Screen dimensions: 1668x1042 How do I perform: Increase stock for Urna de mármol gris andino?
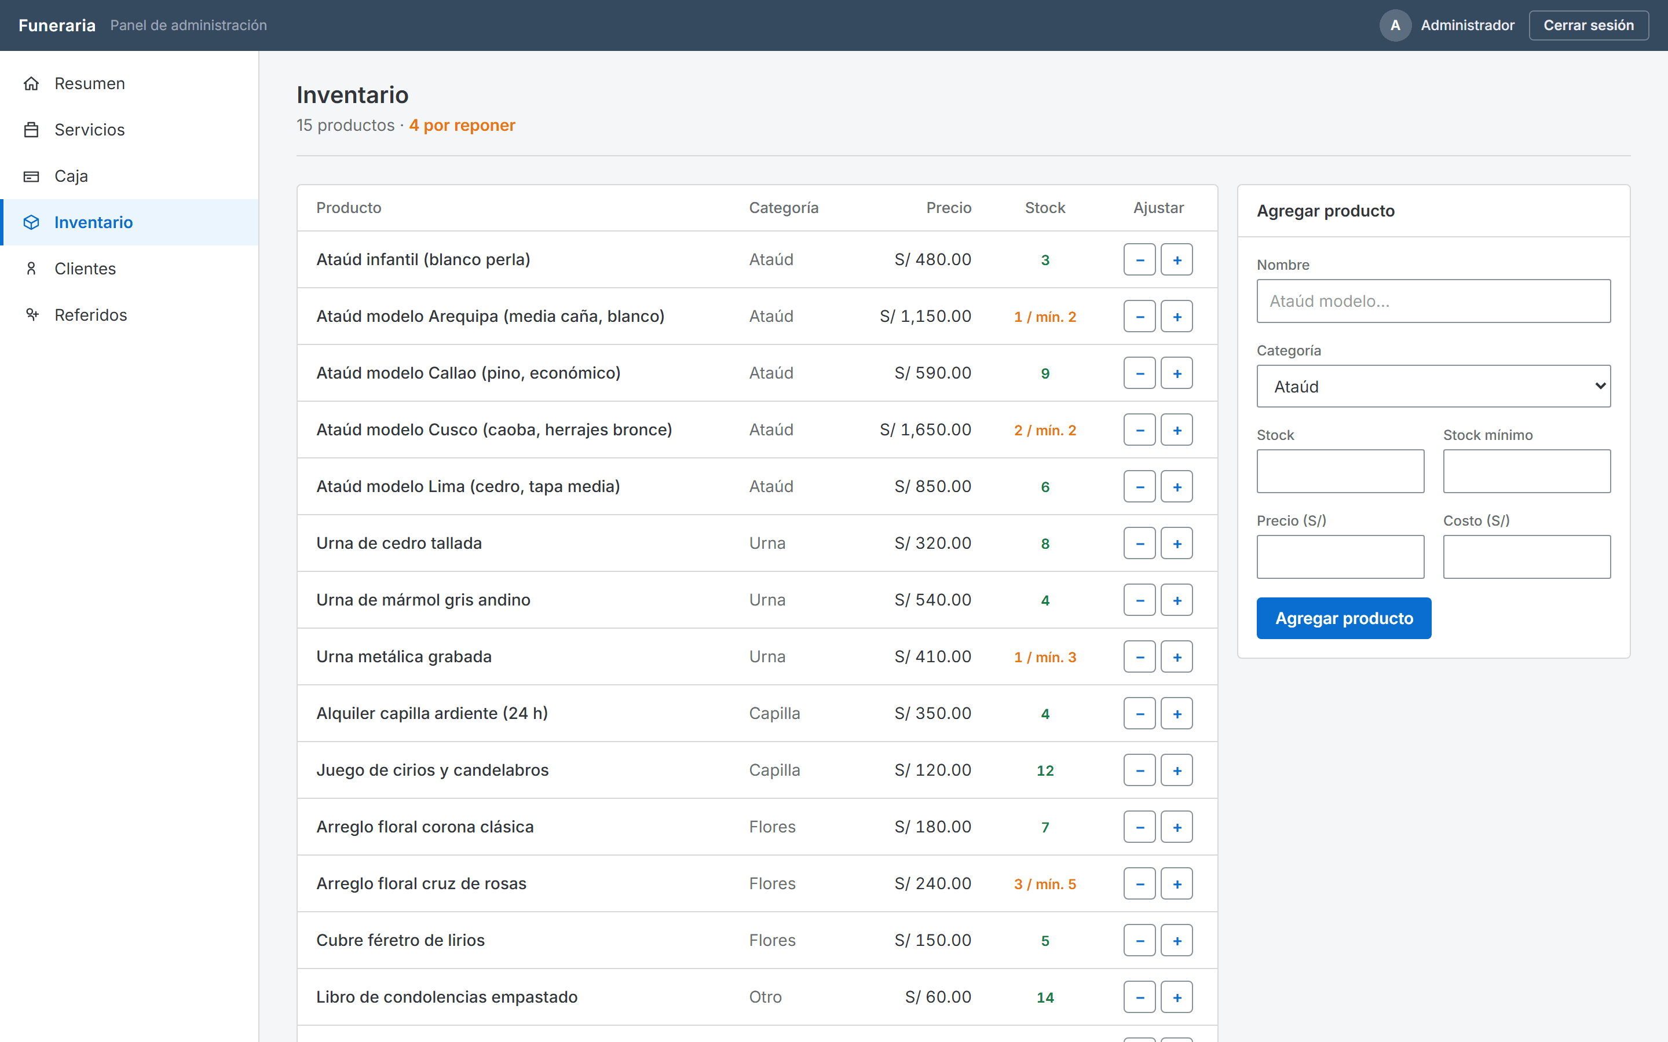pos(1176,600)
